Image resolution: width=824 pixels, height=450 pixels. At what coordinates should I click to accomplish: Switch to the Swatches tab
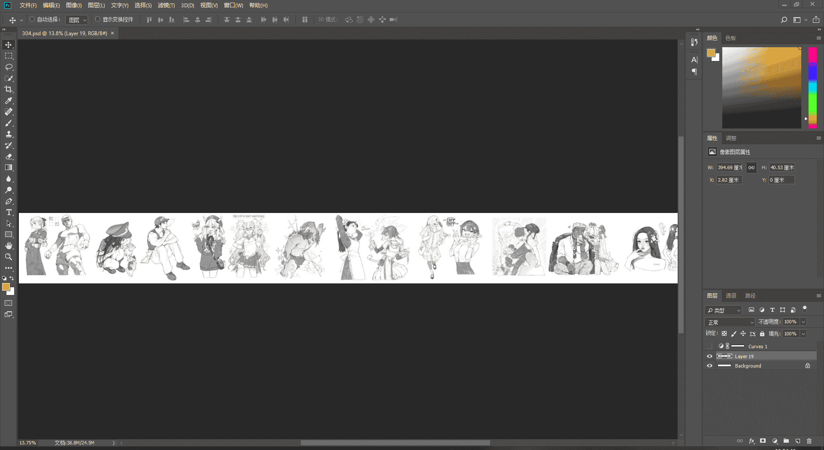click(730, 38)
